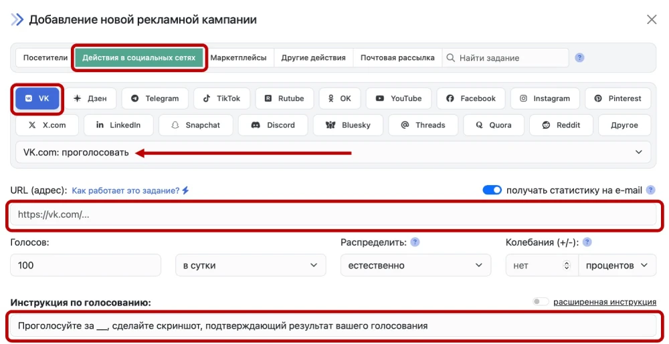Screen dimensions: 669x344
Task: Click the help icon next to search field
Action: (580, 58)
